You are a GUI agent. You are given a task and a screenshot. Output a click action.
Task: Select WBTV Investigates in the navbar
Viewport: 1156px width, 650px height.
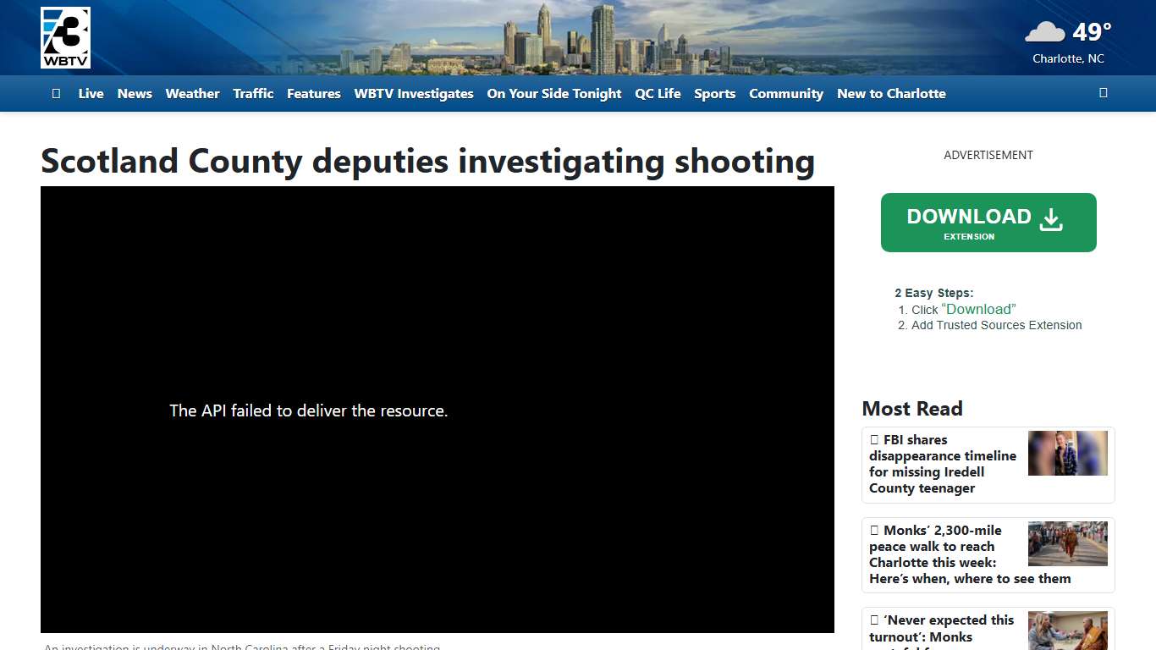click(x=414, y=93)
